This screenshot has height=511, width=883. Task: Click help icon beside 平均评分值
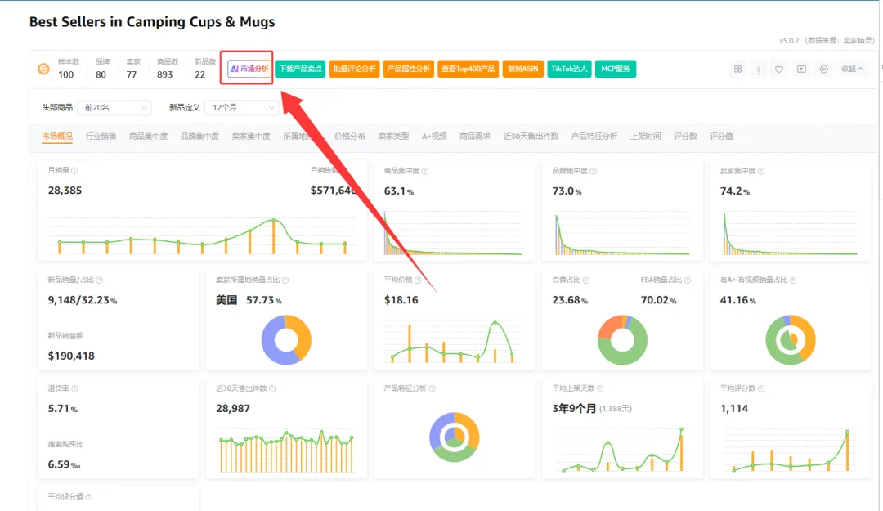tap(89, 497)
